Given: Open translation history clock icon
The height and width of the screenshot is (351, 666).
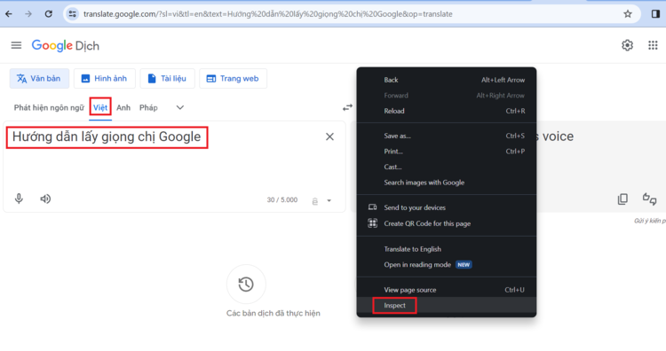Looking at the screenshot, I should coord(246,284).
